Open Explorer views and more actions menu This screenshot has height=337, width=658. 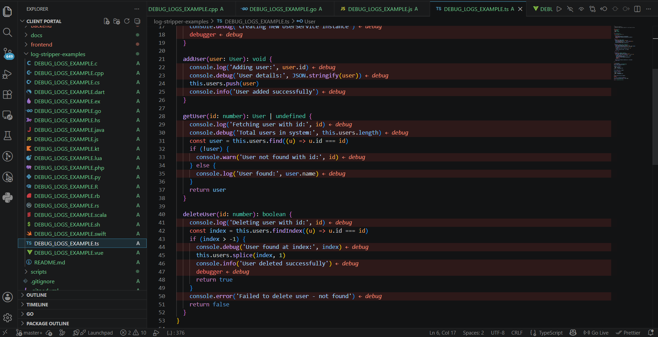click(137, 9)
